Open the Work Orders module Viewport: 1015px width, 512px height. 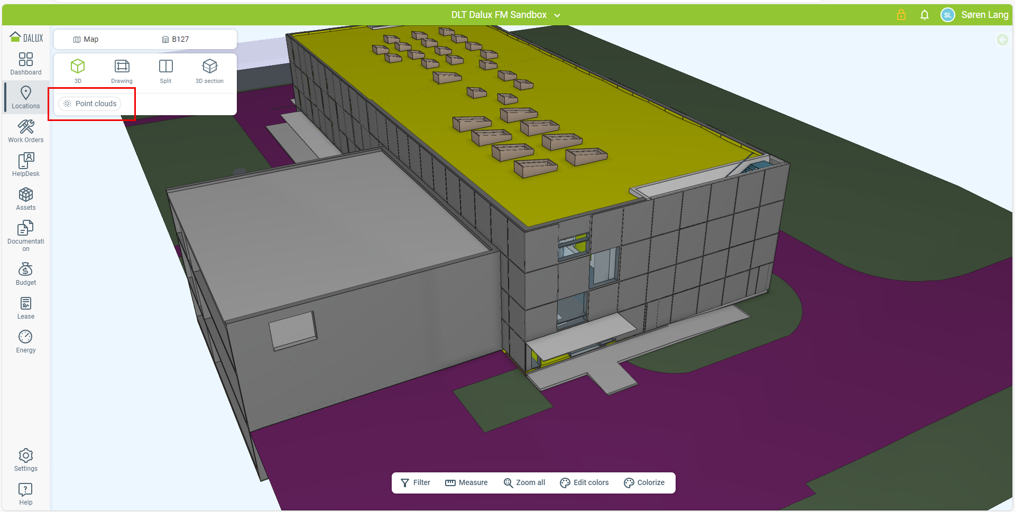[25, 131]
